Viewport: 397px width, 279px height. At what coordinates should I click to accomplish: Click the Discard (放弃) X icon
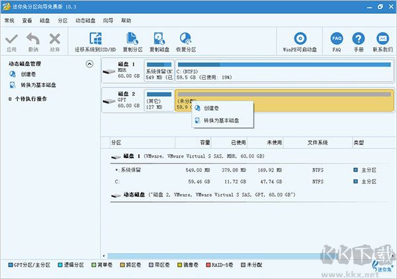[55, 39]
